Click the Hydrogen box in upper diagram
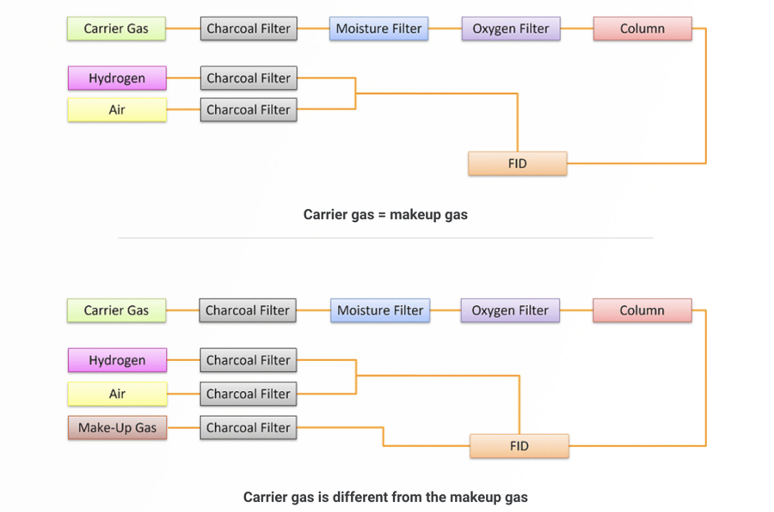 [x=117, y=78]
